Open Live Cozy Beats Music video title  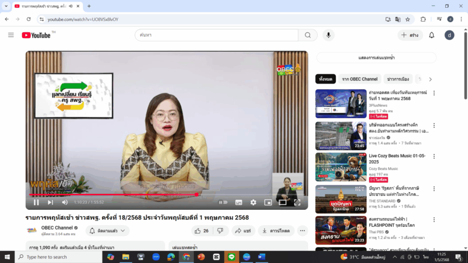397,159
